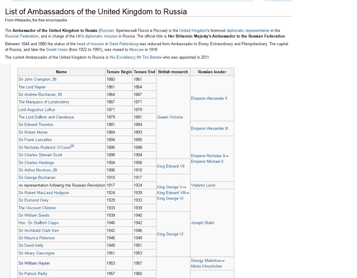Click the Joseph Stalin link
The height and width of the screenshot is (278, 357).
pyautogui.click(x=202, y=223)
